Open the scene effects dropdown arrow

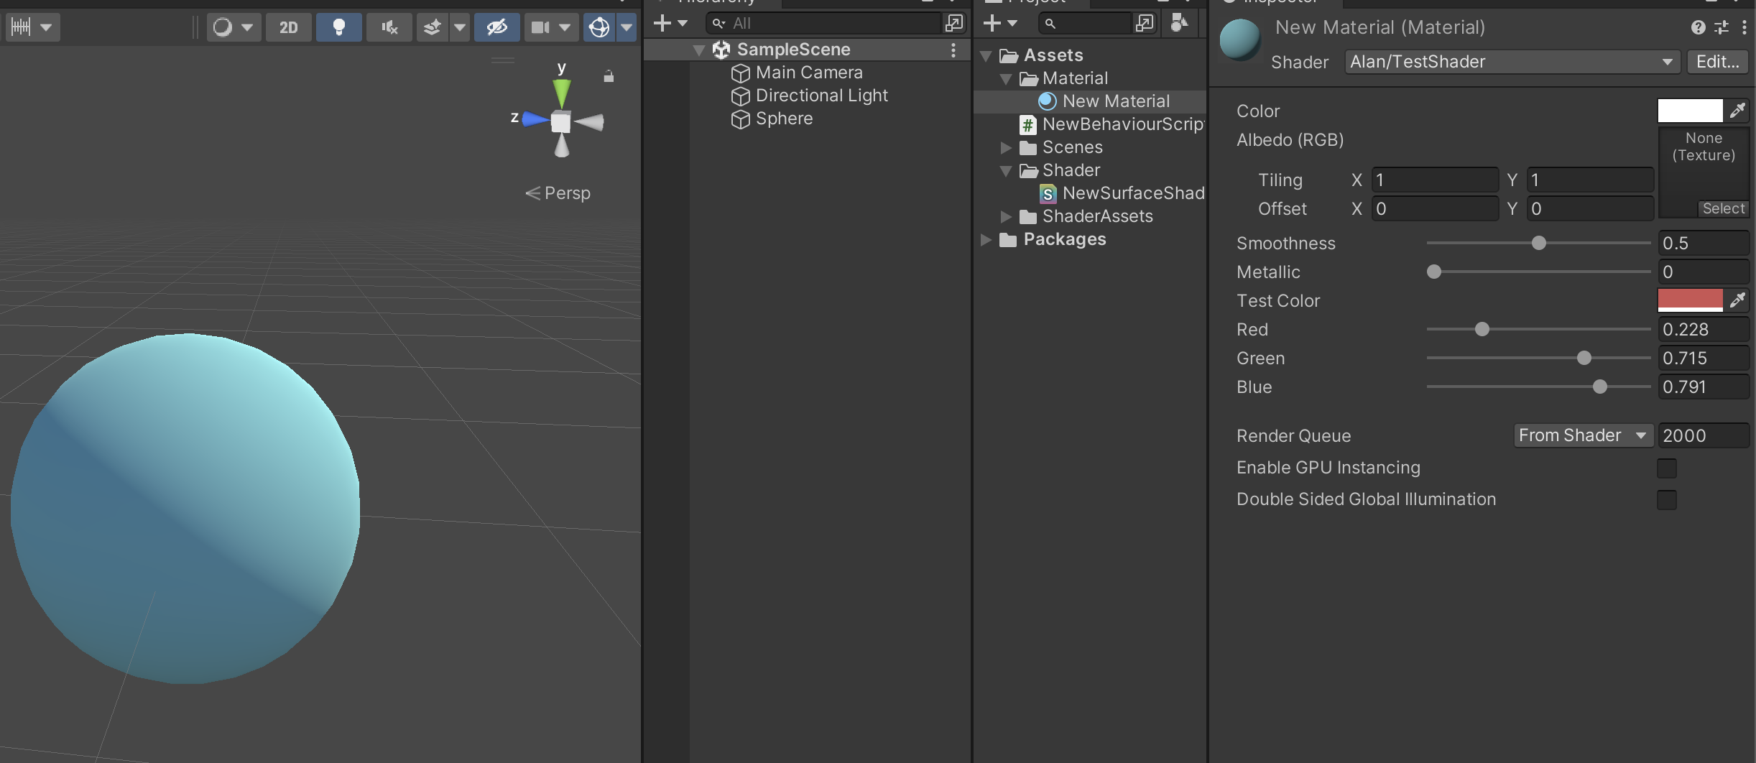pos(460,27)
